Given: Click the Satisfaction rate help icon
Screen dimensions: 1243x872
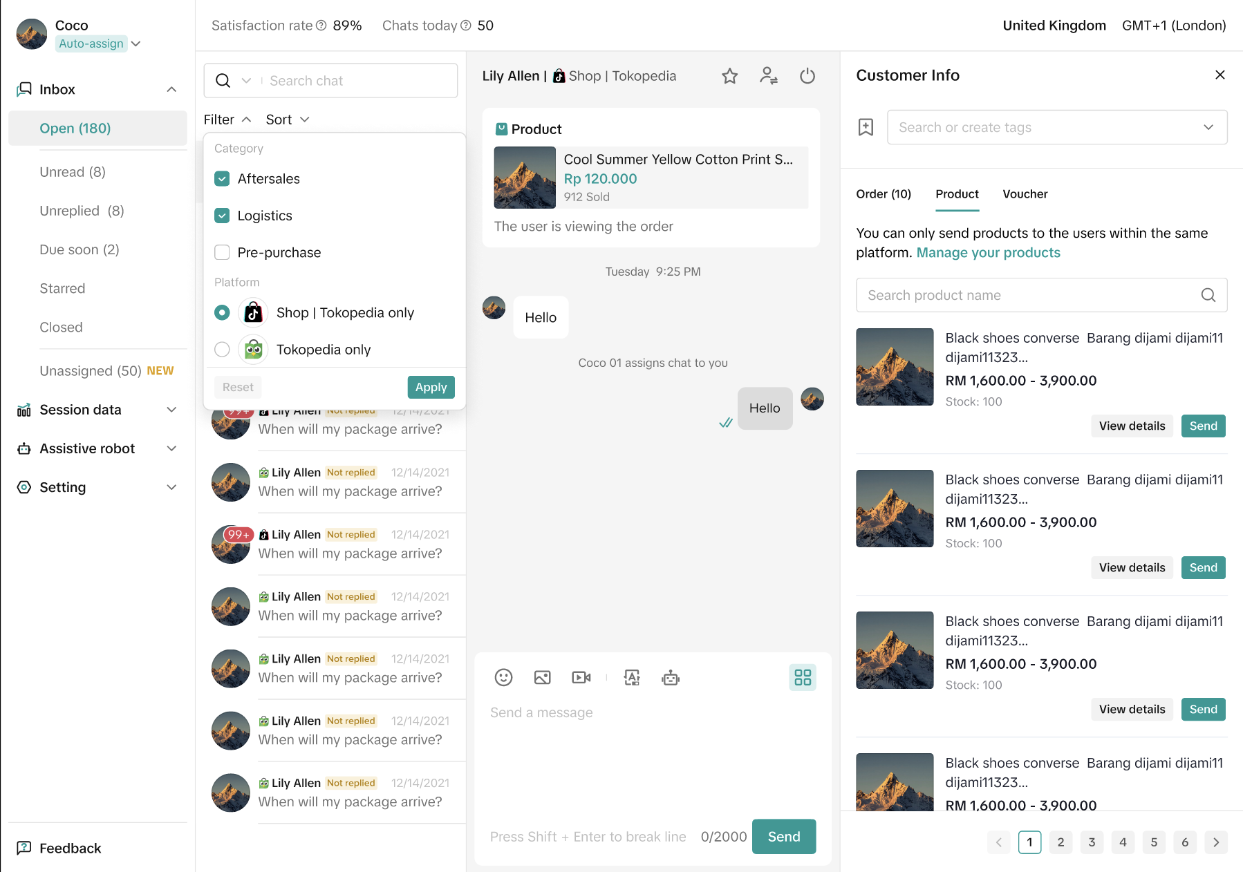Looking at the screenshot, I should (321, 26).
